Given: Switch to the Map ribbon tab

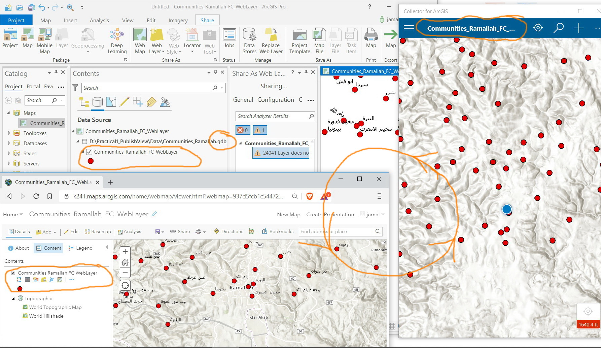Looking at the screenshot, I should tap(45, 20).
